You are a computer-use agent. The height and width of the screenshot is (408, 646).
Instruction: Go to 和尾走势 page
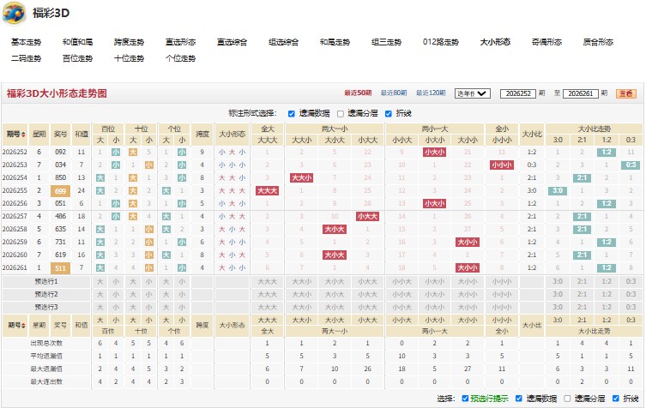[x=335, y=42]
